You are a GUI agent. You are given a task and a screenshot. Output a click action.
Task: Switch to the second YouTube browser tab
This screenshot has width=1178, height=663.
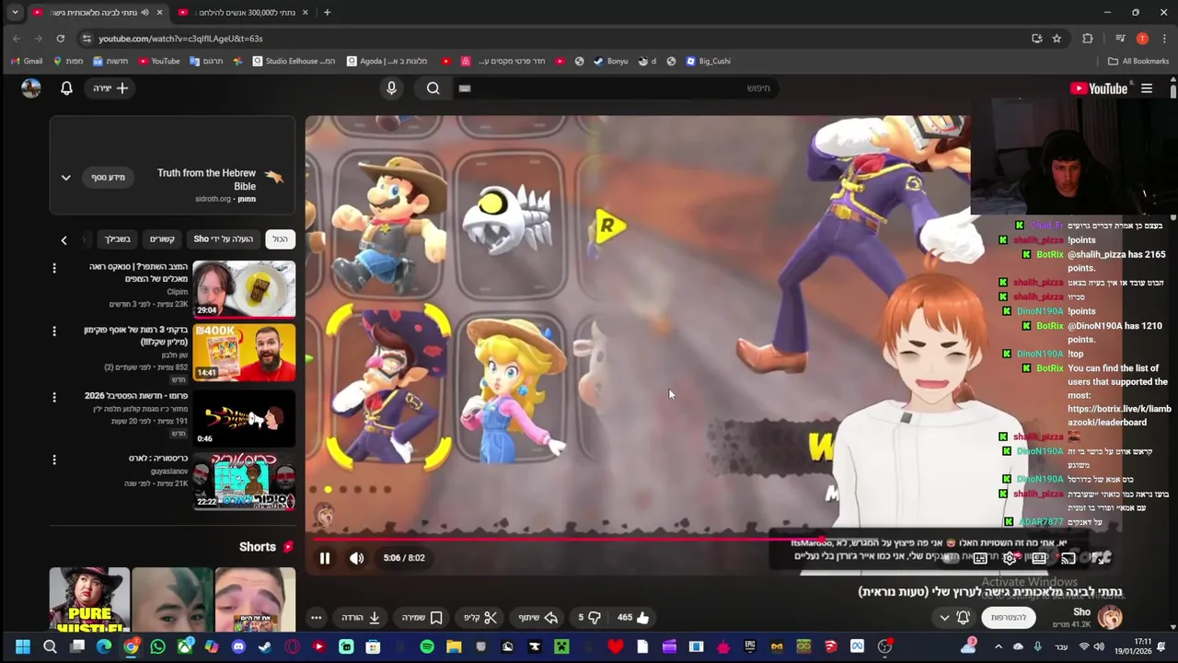244,13
